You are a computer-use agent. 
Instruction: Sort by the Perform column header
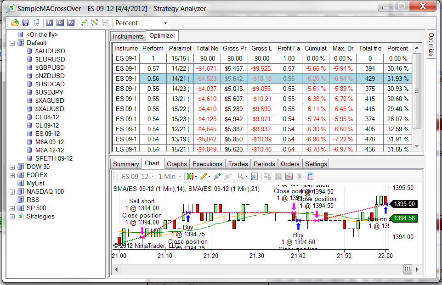(153, 49)
